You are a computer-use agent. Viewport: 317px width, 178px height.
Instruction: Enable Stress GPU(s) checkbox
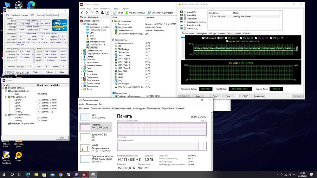[185, 29]
